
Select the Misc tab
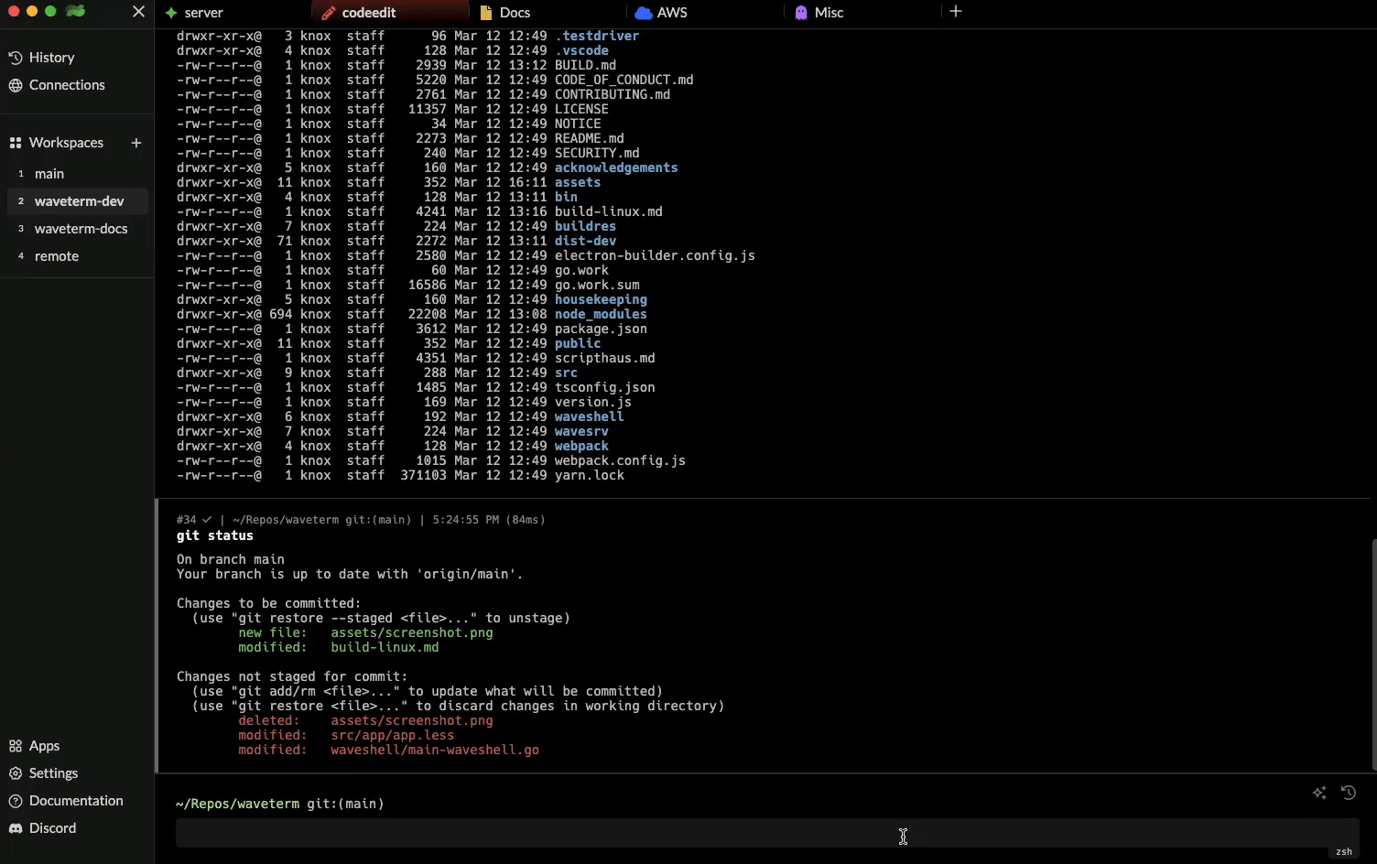pyautogui.click(x=829, y=13)
